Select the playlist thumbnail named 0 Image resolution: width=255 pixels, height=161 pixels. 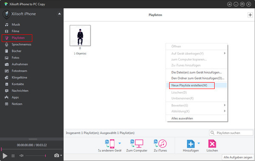(80, 36)
